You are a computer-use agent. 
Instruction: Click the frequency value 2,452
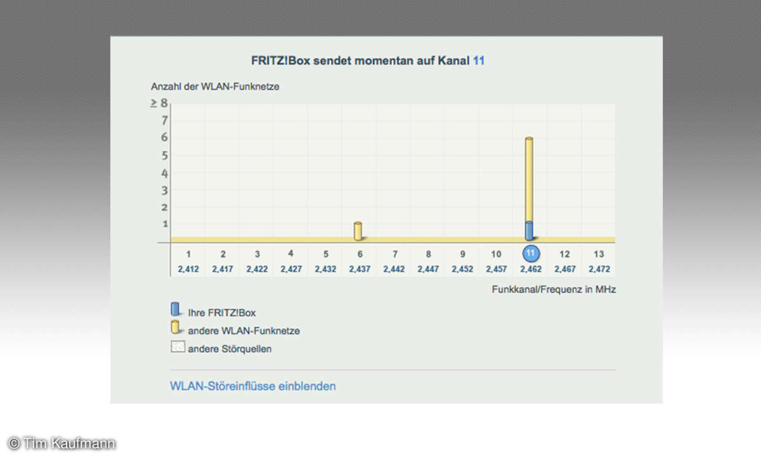pos(462,269)
